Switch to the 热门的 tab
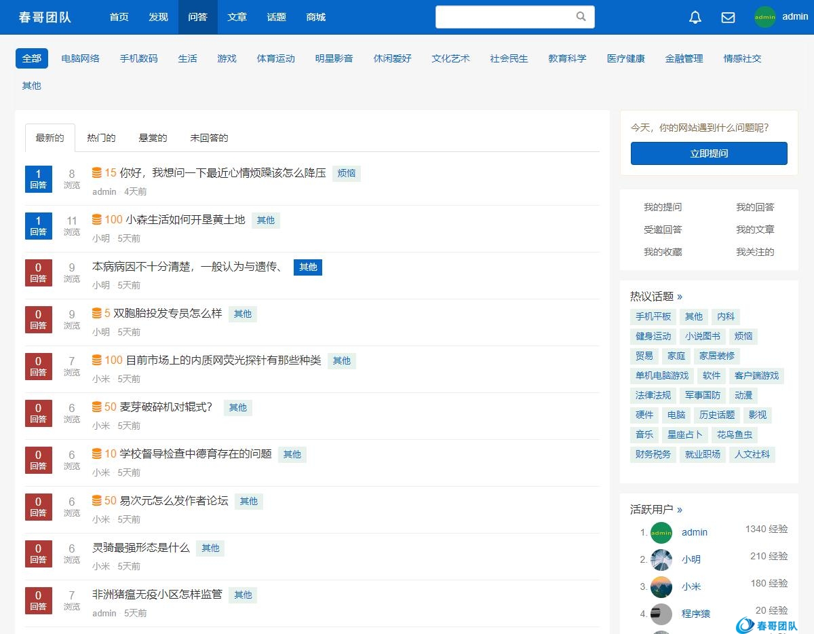 101,138
